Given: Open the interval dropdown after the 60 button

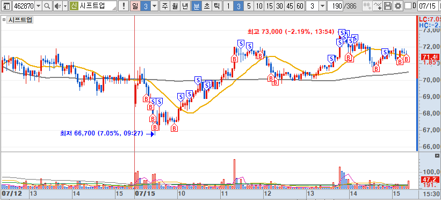Looking at the screenshot, I should click(x=322, y=5).
